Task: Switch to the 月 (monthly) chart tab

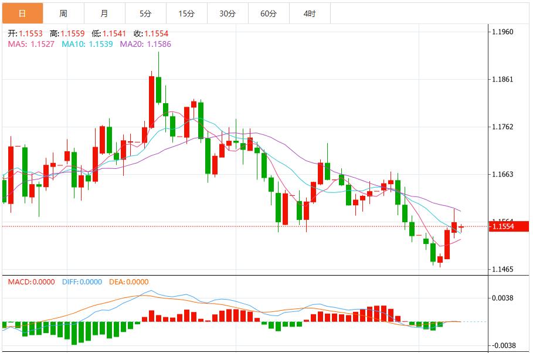Action: pos(103,12)
